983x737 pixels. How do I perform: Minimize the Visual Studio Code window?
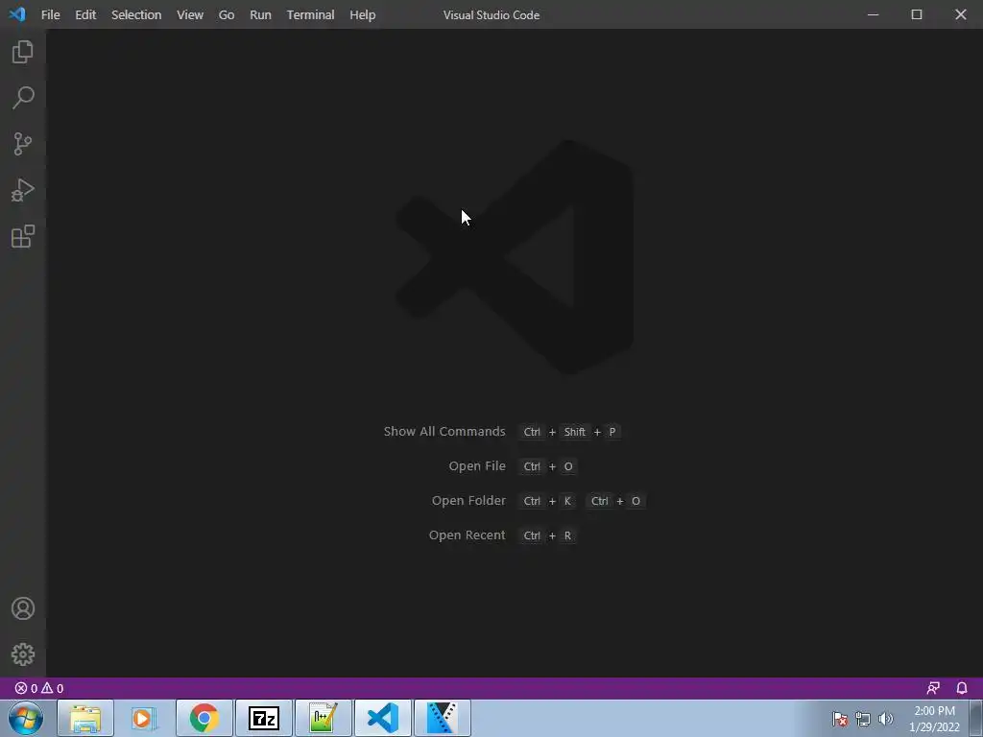(x=873, y=13)
